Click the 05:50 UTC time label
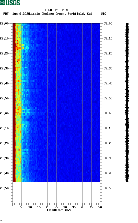Image resolution: width=138 pixels, height=223 pixels. point(108,98)
